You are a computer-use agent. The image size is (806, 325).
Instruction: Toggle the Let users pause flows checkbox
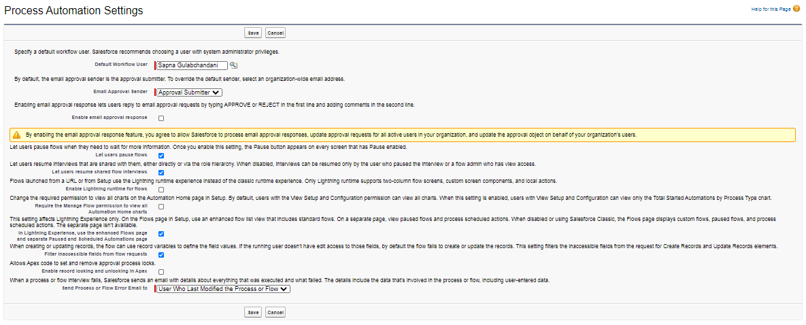tap(161, 156)
